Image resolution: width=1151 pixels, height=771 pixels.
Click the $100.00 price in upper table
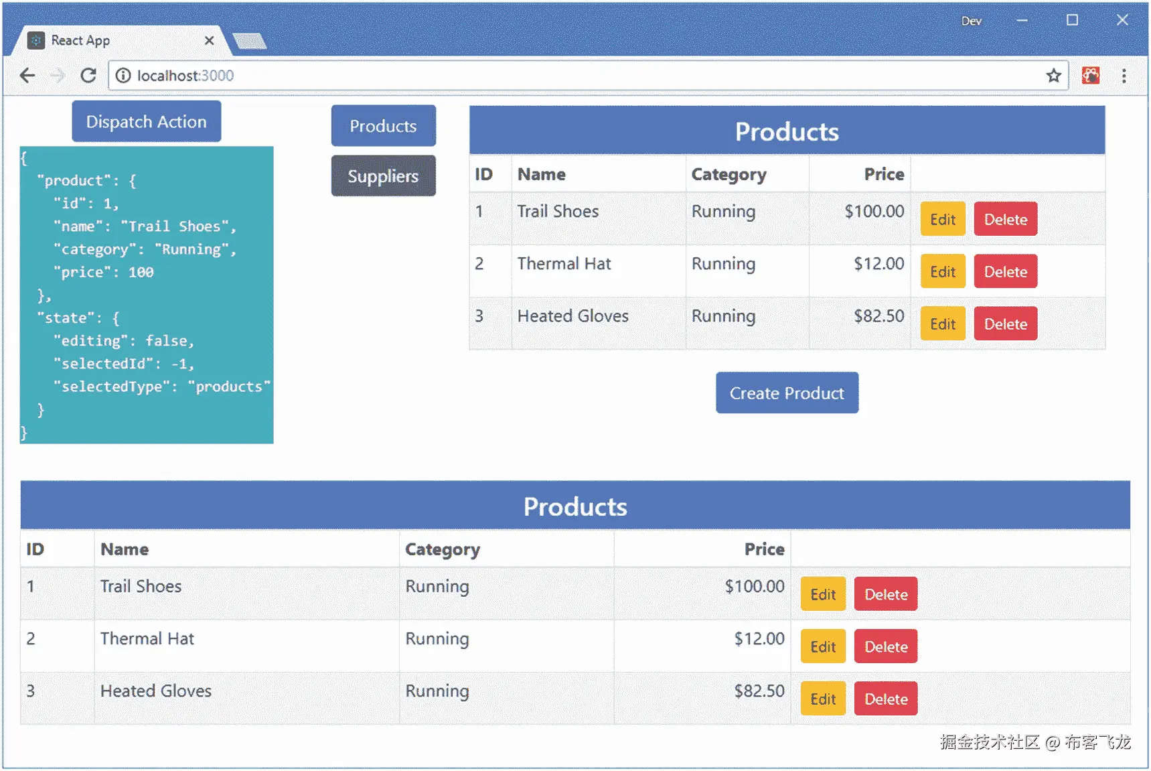click(874, 212)
